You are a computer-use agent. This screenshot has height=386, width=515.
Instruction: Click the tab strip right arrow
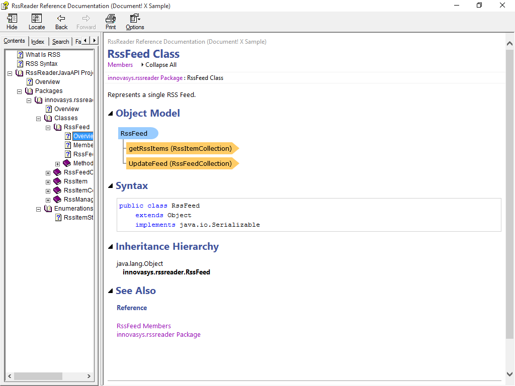pos(94,40)
